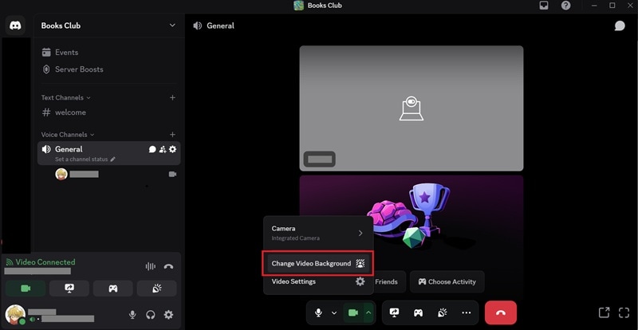Start an activity from sidebar panel
Image resolution: width=638 pixels, height=330 pixels.
click(x=112, y=289)
